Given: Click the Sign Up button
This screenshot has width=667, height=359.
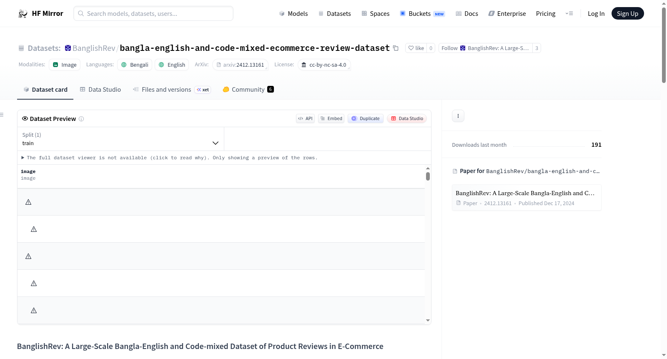Looking at the screenshot, I should click(x=627, y=14).
